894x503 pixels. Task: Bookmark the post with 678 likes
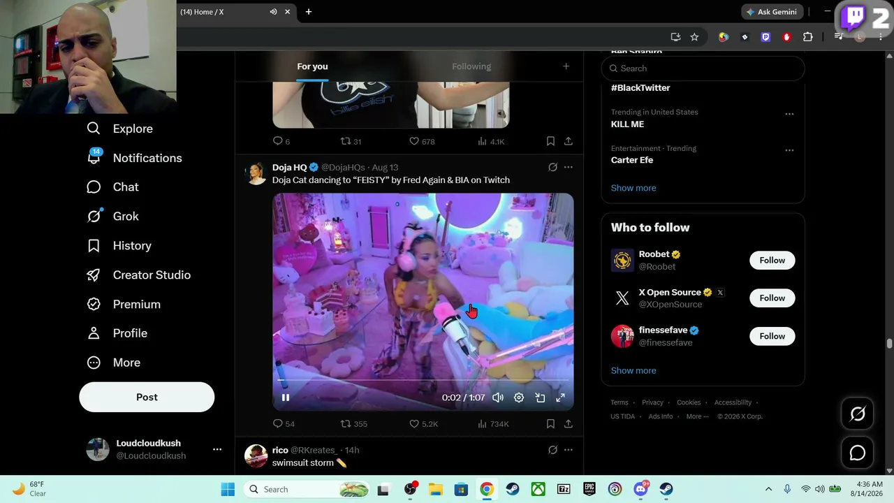[550, 141]
